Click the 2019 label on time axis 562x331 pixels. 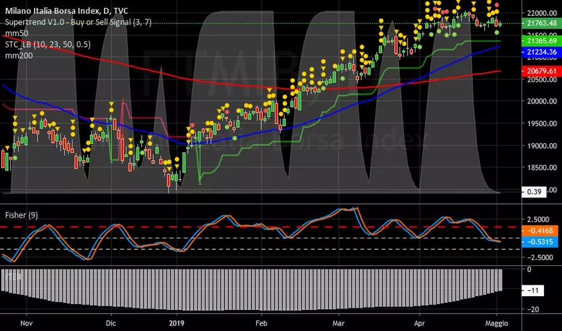177,323
